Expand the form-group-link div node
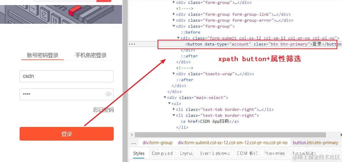The image size is (342, 162). tap(174, 14)
